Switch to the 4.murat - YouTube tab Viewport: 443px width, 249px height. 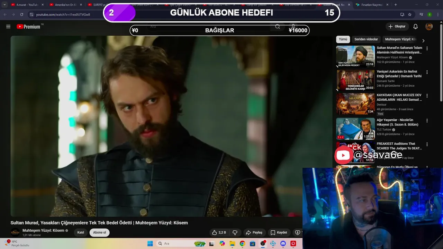(x=27, y=5)
